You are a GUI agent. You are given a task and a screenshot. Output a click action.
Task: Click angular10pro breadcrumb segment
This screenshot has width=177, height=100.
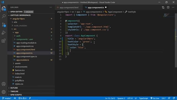(x=63, y=12)
